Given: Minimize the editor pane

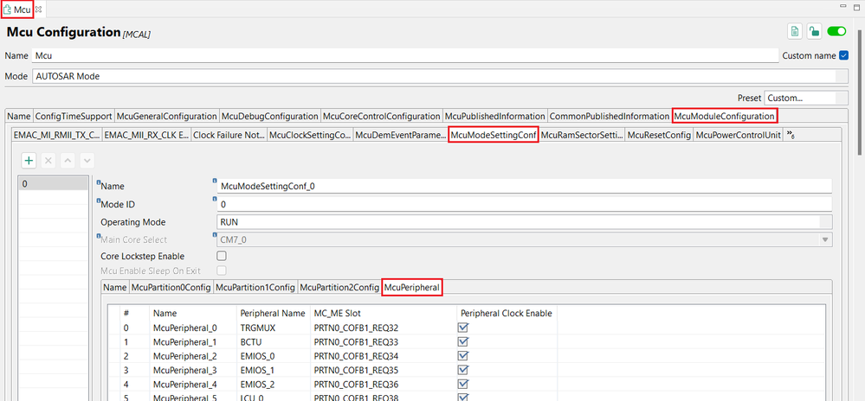Looking at the screenshot, I should tap(842, 5).
